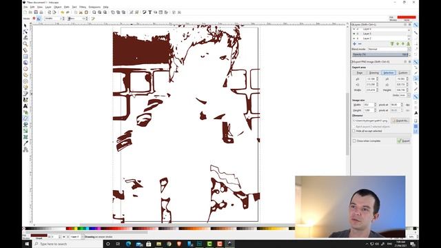The width and height of the screenshot is (441, 248).
Task: Select the Paint Bucket tool
Action: click(25, 125)
